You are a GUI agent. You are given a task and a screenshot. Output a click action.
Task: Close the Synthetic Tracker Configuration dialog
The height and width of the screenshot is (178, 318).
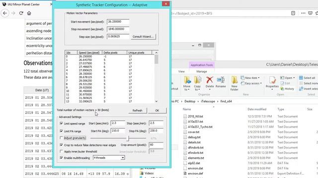(x=165, y=4)
